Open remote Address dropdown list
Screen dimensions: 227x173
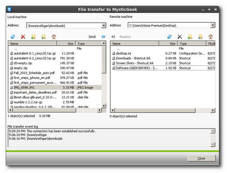click(213, 25)
